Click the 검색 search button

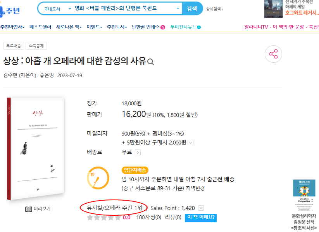click(x=192, y=9)
